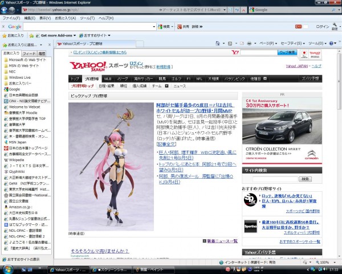Click the 検索 button under サイト内検索
This screenshot has width=342, height=274.
click(305, 179)
